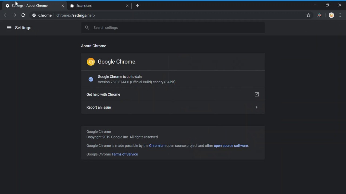This screenshot has height=194, width=346.
Task: Open a new tab with the plus button
Action: tap(138, 6)
